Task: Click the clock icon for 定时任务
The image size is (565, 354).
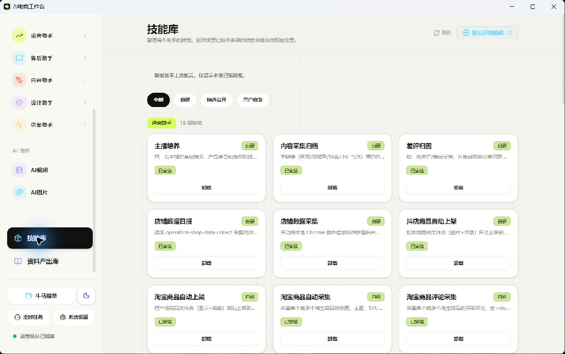Action: [17, 317]
